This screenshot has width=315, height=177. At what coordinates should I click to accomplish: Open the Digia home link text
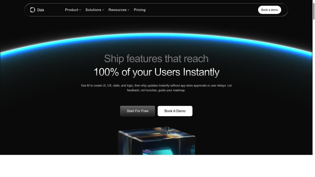[41, 10]
